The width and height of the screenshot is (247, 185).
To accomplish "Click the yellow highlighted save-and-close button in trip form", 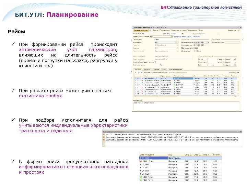I will click(x=141, y=30).
